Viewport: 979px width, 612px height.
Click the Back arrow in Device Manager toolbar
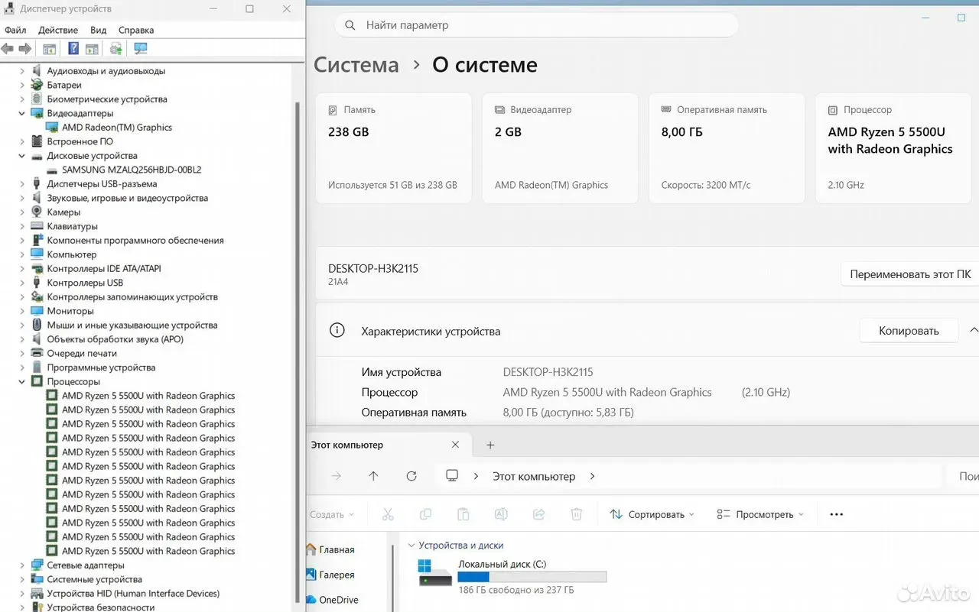click(8, 49)
